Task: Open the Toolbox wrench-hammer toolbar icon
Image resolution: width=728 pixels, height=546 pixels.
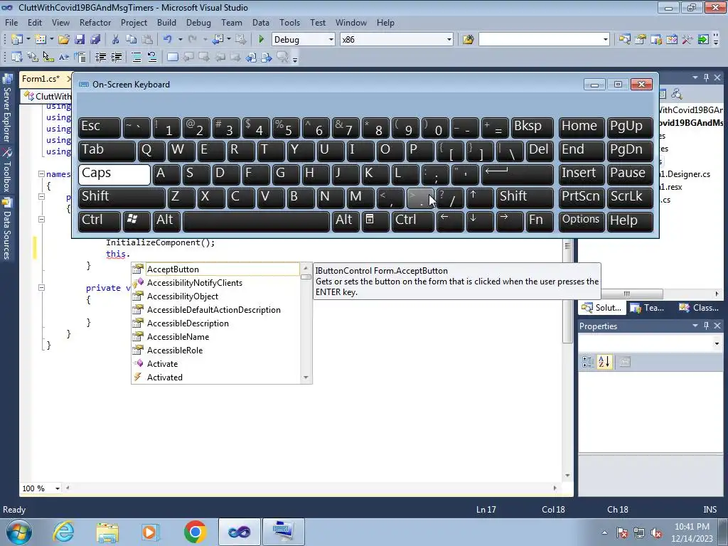Action: pyautogui.click(x=687, y=40)
